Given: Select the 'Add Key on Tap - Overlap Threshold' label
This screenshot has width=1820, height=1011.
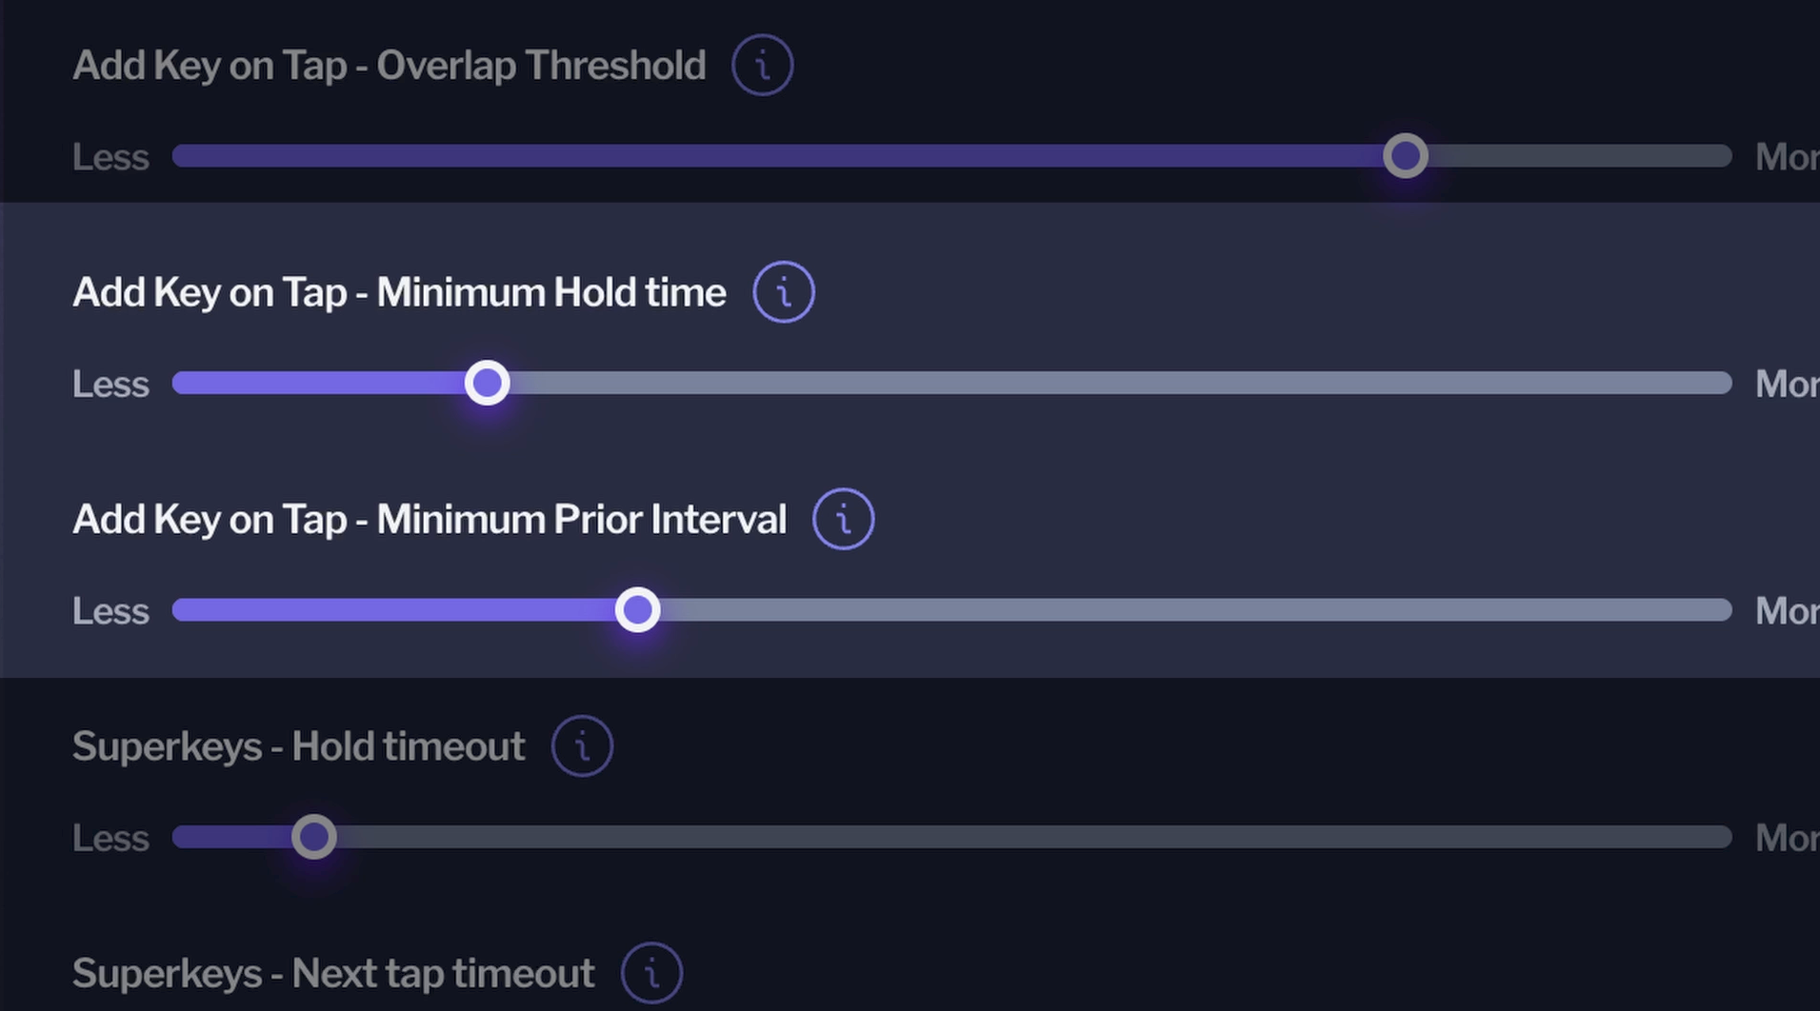Looking at the screenshot, I should coord(389,65).
